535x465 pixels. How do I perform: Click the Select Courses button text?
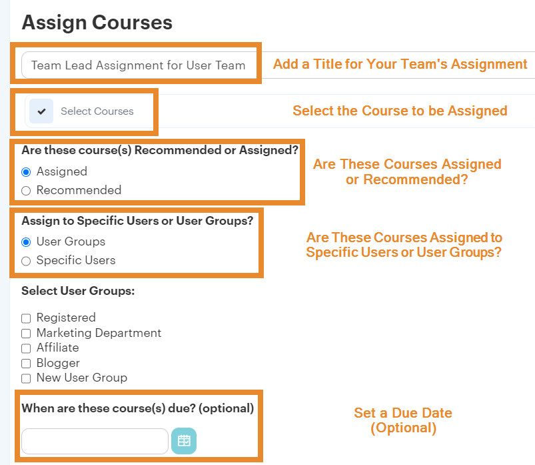(x=97, y=111)
